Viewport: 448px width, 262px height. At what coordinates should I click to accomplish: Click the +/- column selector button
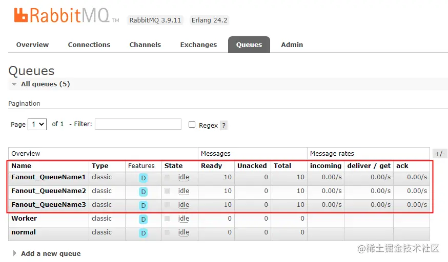(440, 154)
